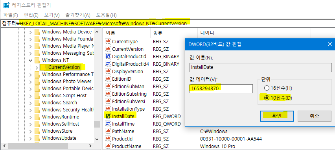The image size is (335, 150).
Task: Select the Windows Security Health tree item
Action: 68,110
